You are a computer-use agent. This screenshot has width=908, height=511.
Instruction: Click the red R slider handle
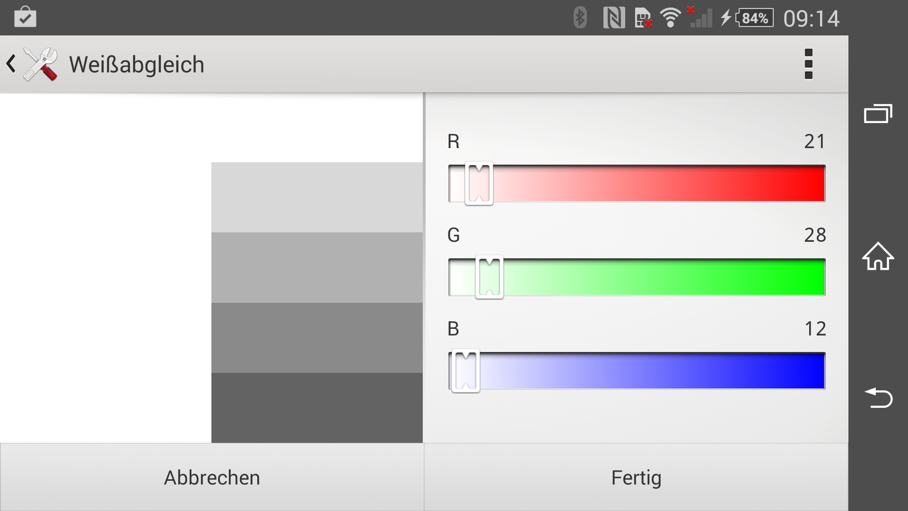pos(479,184)
